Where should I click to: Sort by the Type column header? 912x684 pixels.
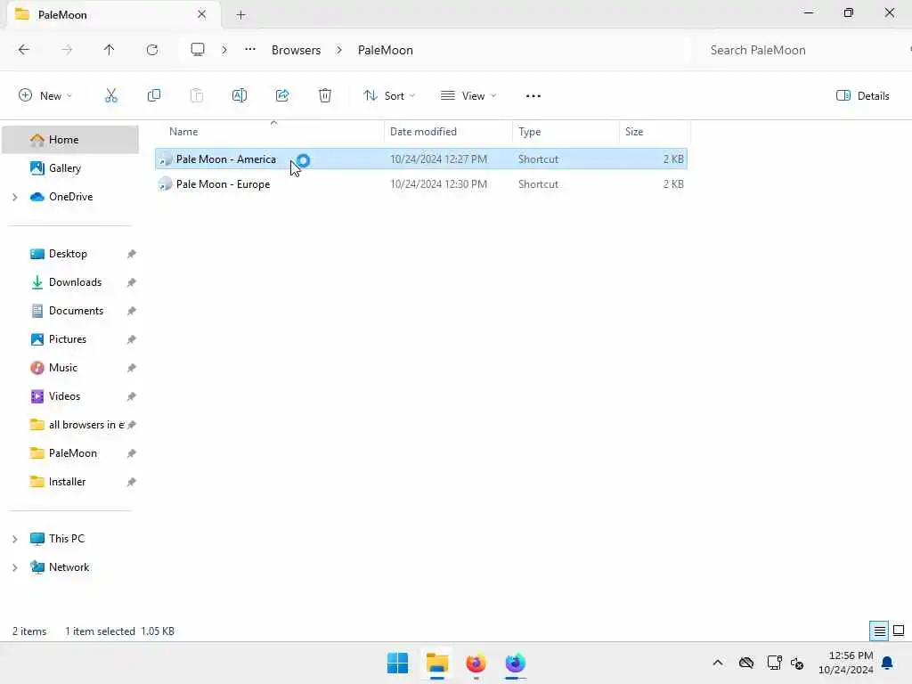(529, 132)
